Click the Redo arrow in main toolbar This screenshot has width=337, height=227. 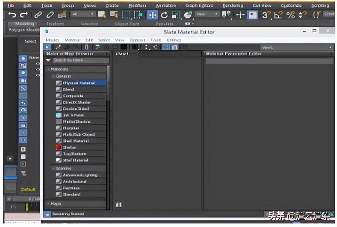(x=24, y=15)
